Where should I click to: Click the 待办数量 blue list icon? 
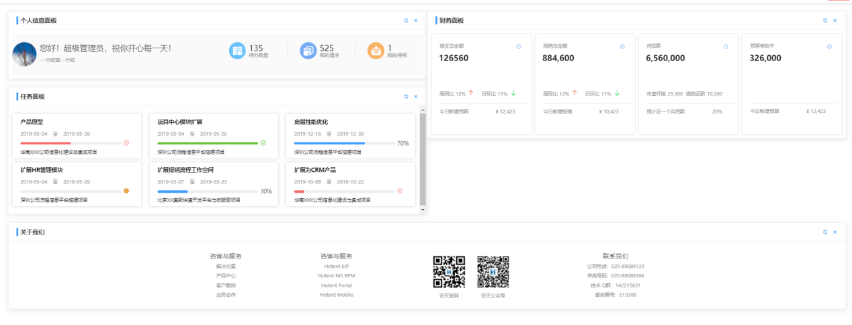237,50
